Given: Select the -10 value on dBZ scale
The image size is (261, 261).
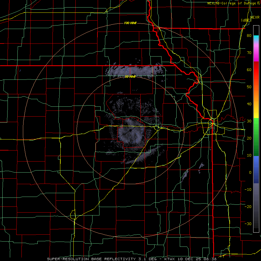Looking at the screenshot, I should pyautogui.click(x=248, y=189).
